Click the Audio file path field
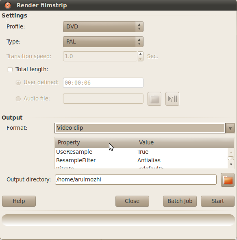 (103, 99)
